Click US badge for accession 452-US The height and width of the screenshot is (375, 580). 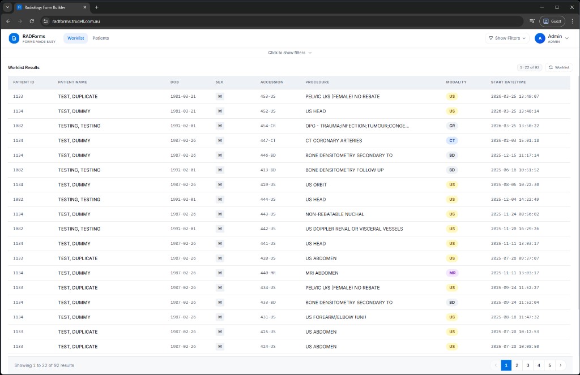(x=451, y=111)
